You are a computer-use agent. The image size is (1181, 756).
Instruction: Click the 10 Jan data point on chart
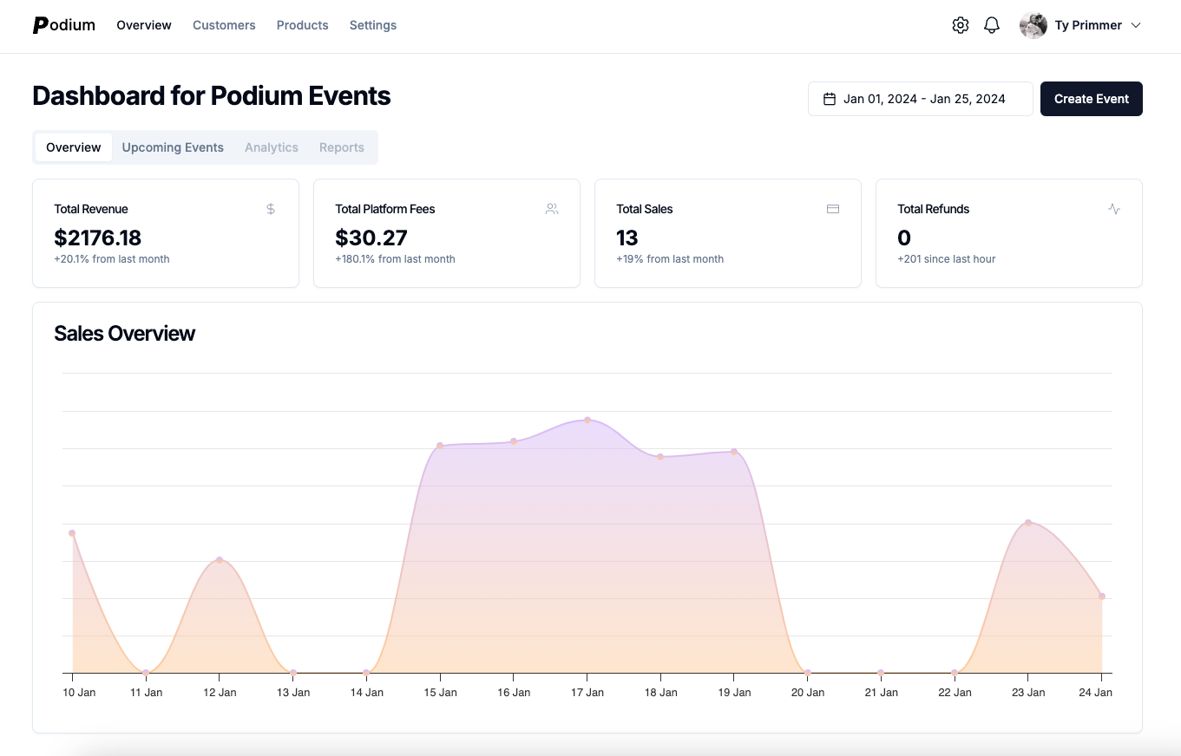click(72, 533)
